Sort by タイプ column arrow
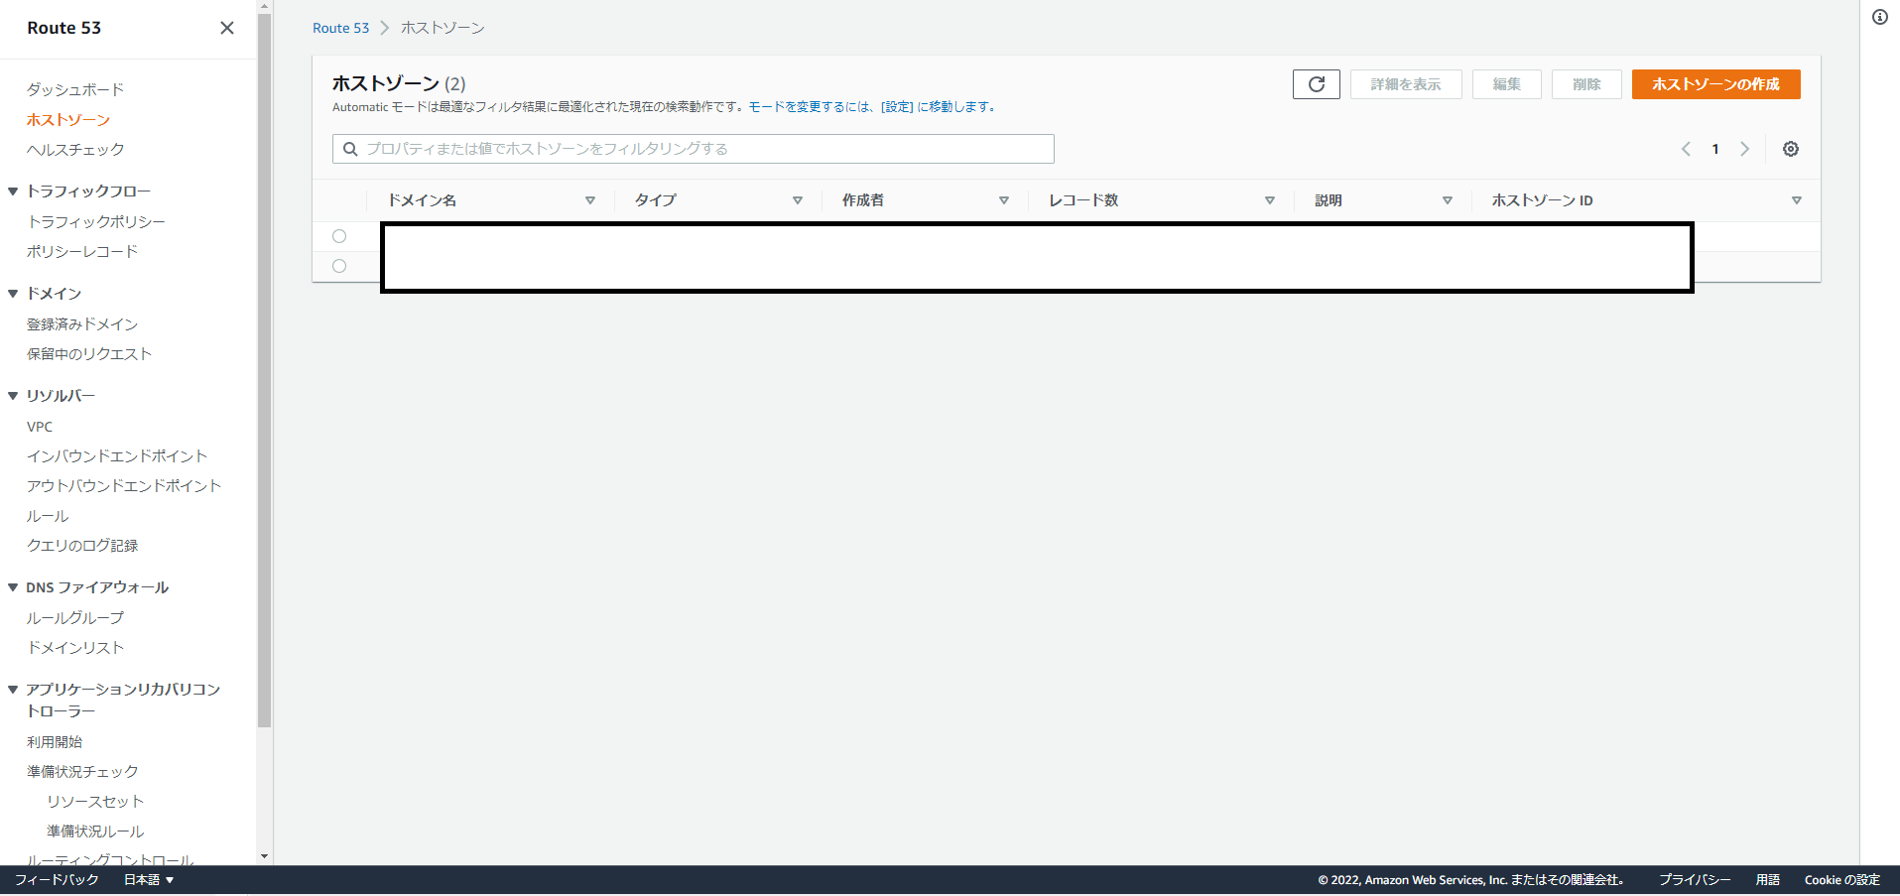The height and width of the screenshot is (896, 1900). [798, 200]
